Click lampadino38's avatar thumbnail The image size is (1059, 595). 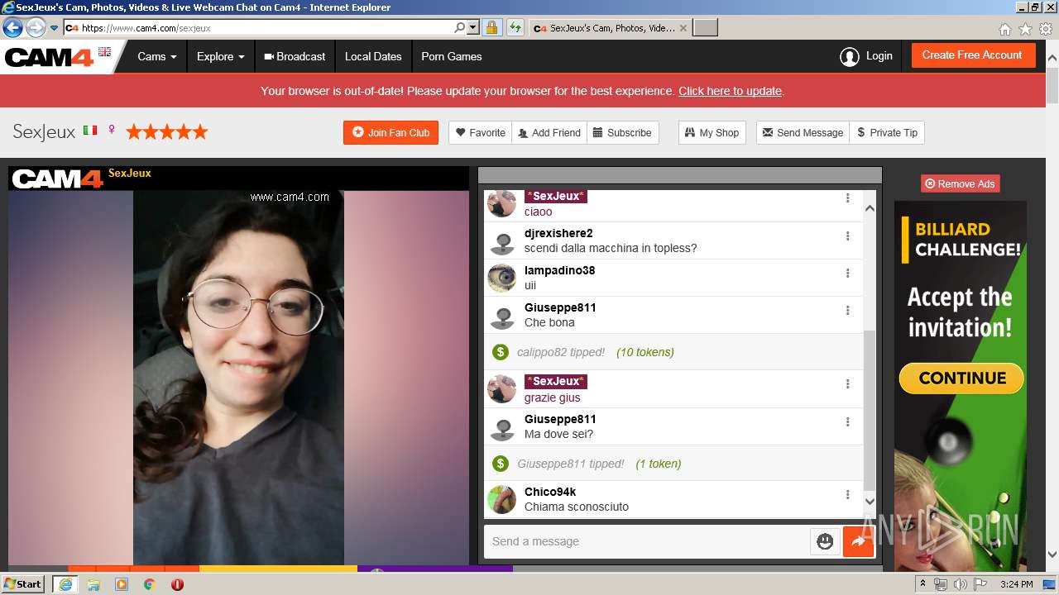coord(501,278)
